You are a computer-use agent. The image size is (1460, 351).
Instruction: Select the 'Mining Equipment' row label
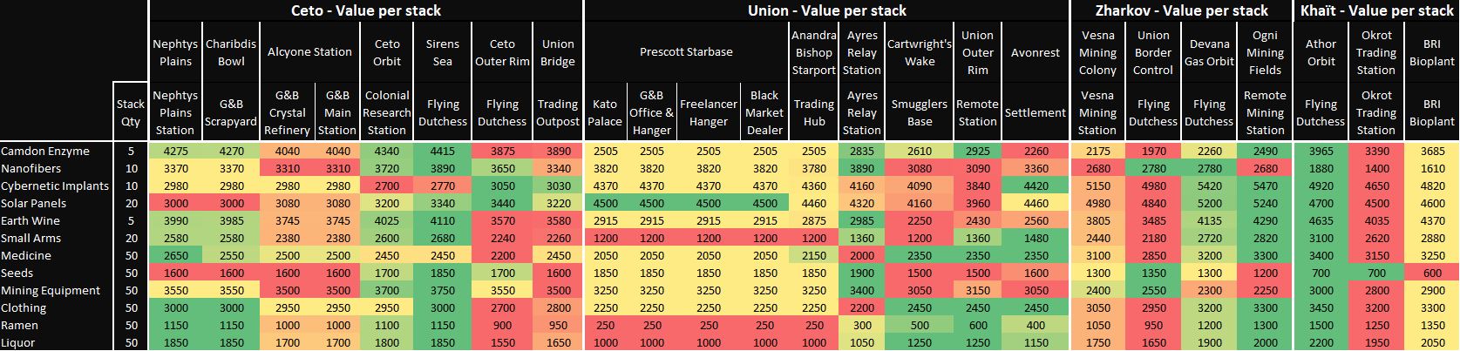point(51,290)
